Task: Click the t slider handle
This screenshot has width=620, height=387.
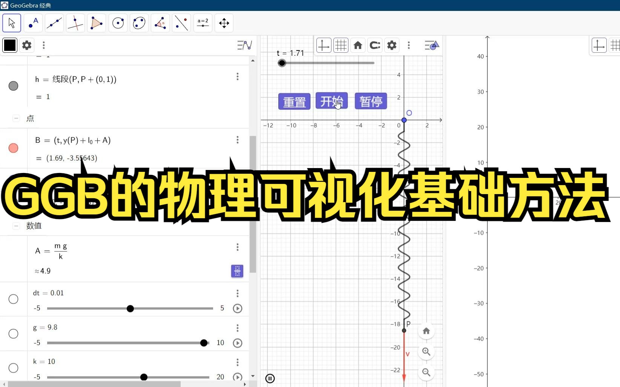Action: click(x=282, y=63)
